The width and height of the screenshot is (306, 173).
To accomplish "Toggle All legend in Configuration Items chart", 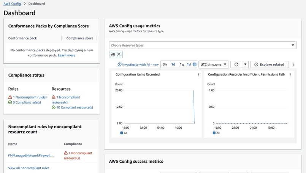I will tap(123, 133).
